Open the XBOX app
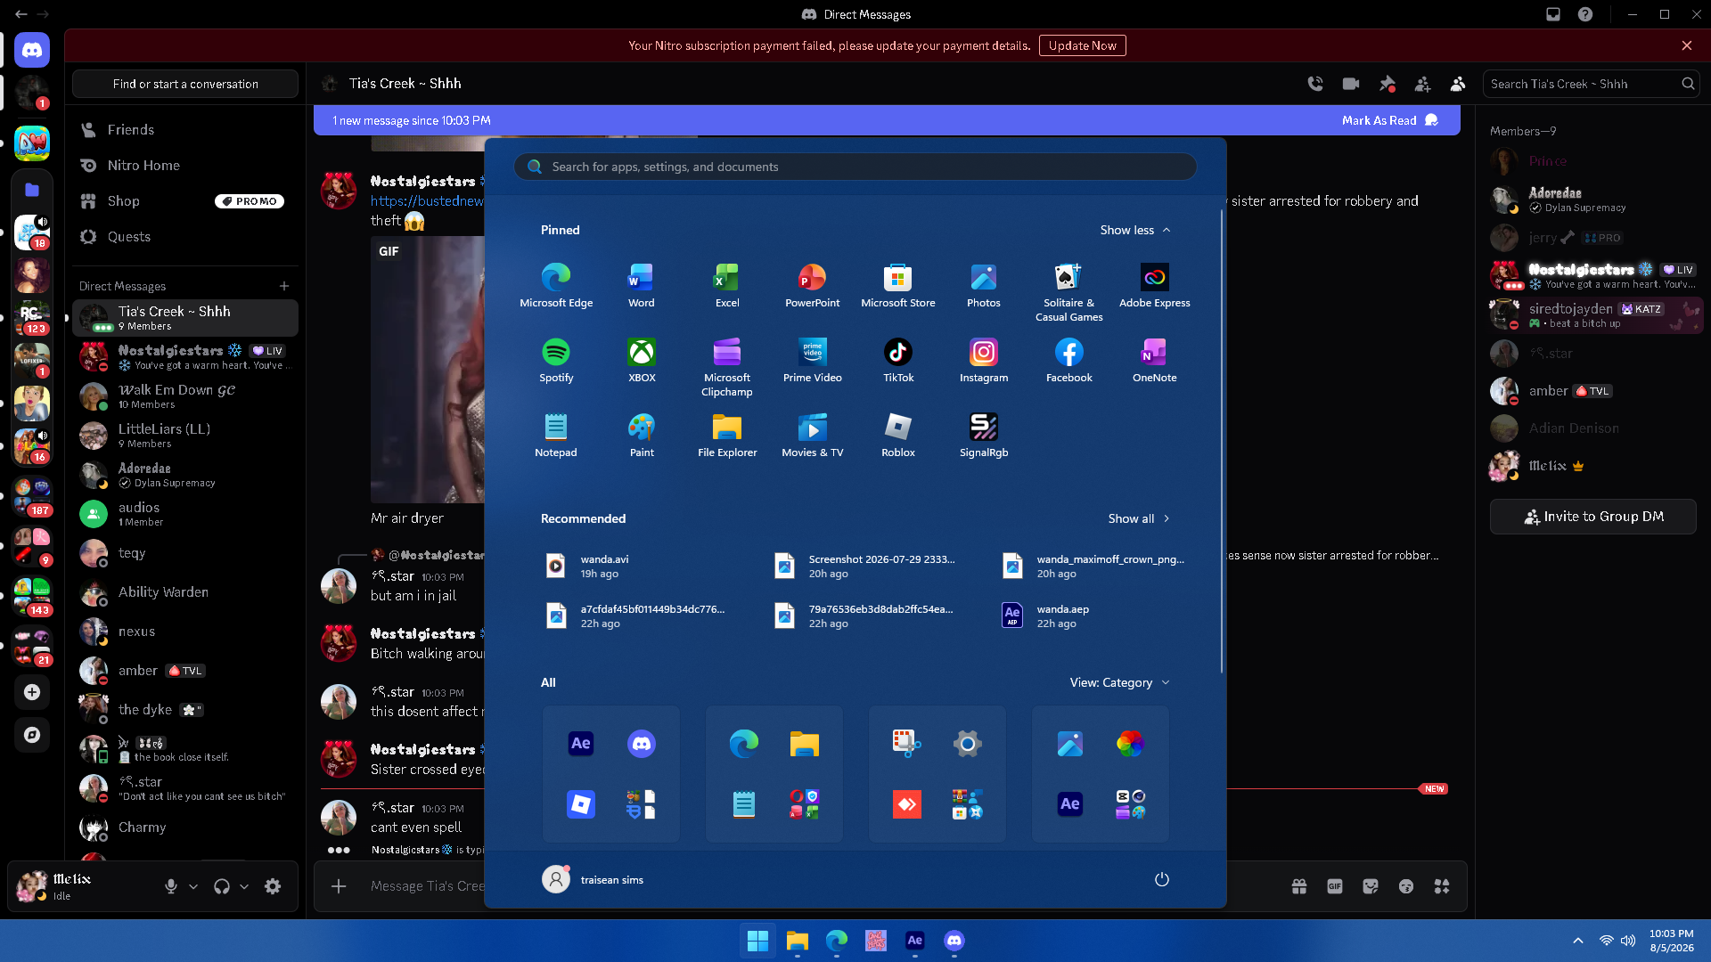Screen dimensions: 1711x962 (x=642, y=360)
